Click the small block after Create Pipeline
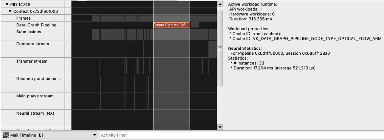Screen dimensions: 384x140 tap(195, 25)
